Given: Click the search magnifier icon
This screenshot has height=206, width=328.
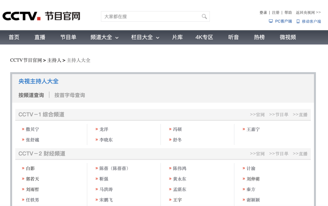Looking at the screenshot, I should coord(204,16).
